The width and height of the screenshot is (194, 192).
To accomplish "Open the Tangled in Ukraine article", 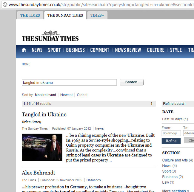I will [x=44, y=114].
